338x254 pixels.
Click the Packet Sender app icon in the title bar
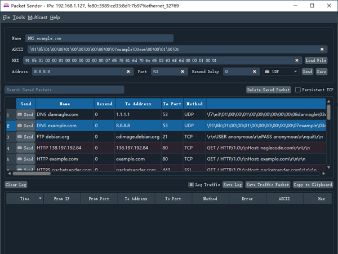click(x=6, y=6)
